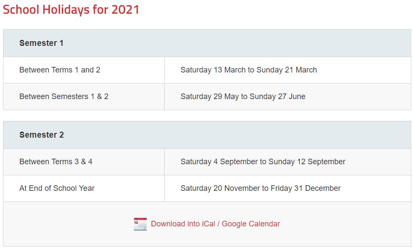Click the 'Semester 1' table header
This screenshot has height=250, width=413.
click(41, 43)
